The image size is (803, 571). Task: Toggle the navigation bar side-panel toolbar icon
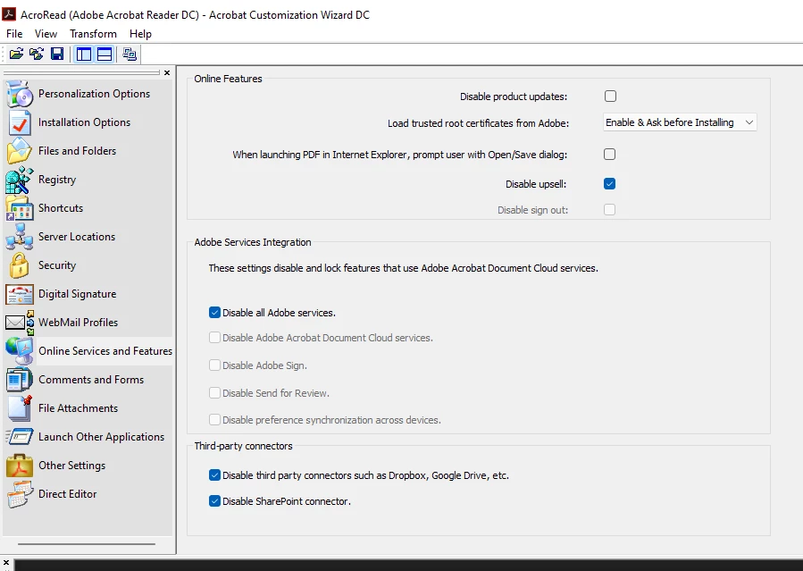(83, 54)
